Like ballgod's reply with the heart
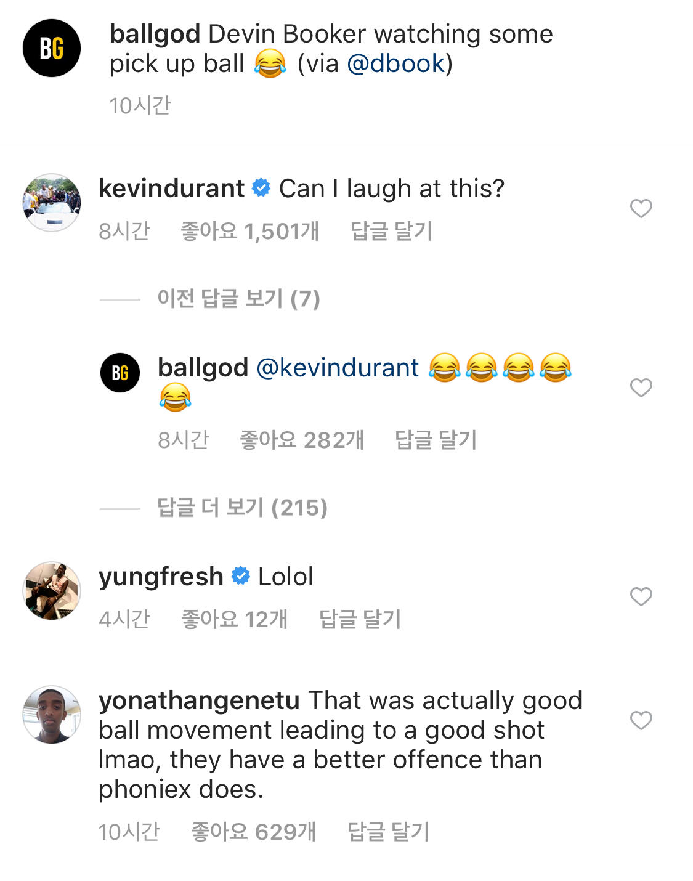693x881 pixels. [641, 388]
